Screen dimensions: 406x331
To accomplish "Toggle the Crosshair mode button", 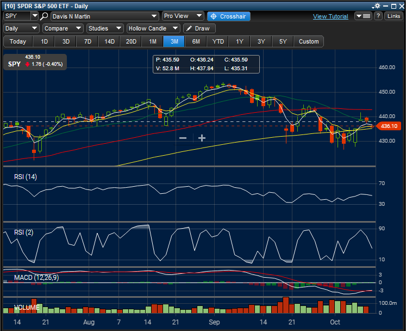I will click(228, 16).
